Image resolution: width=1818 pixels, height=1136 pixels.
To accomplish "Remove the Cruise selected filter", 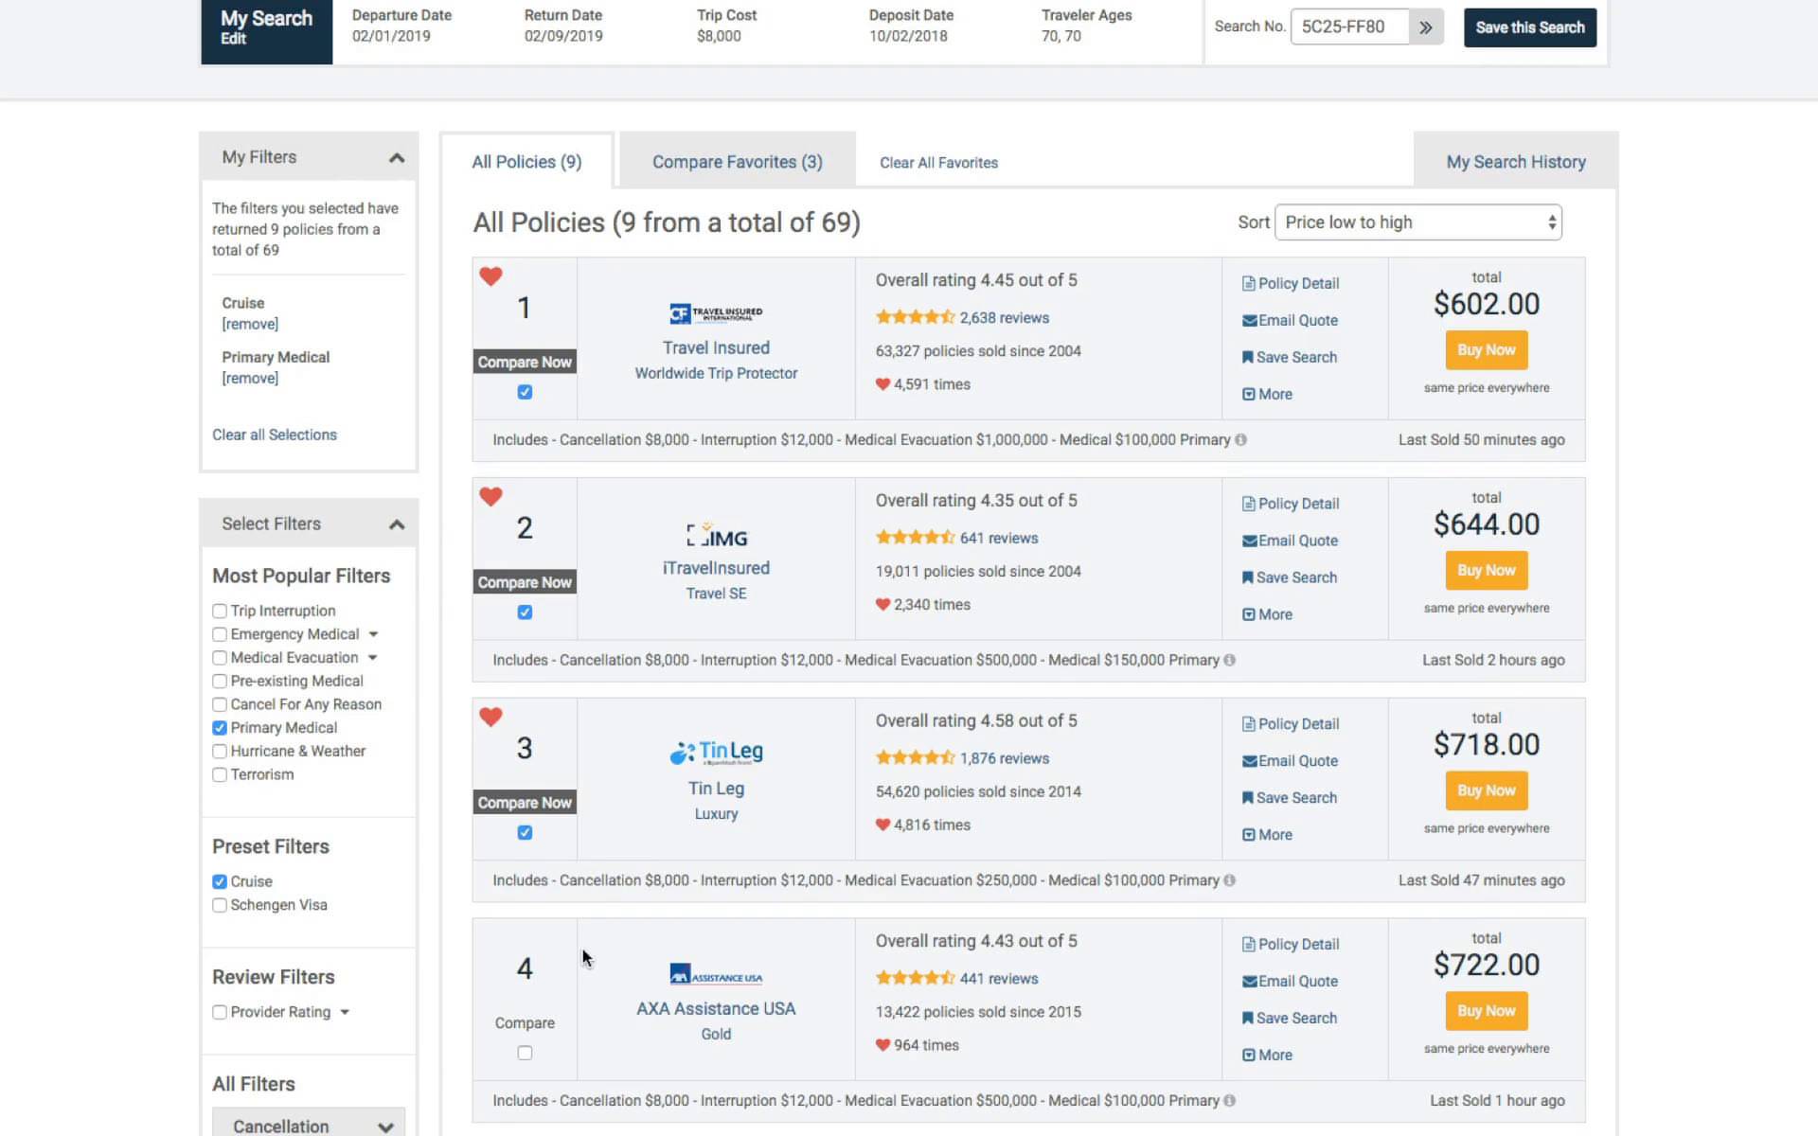I will click(250, 324).
